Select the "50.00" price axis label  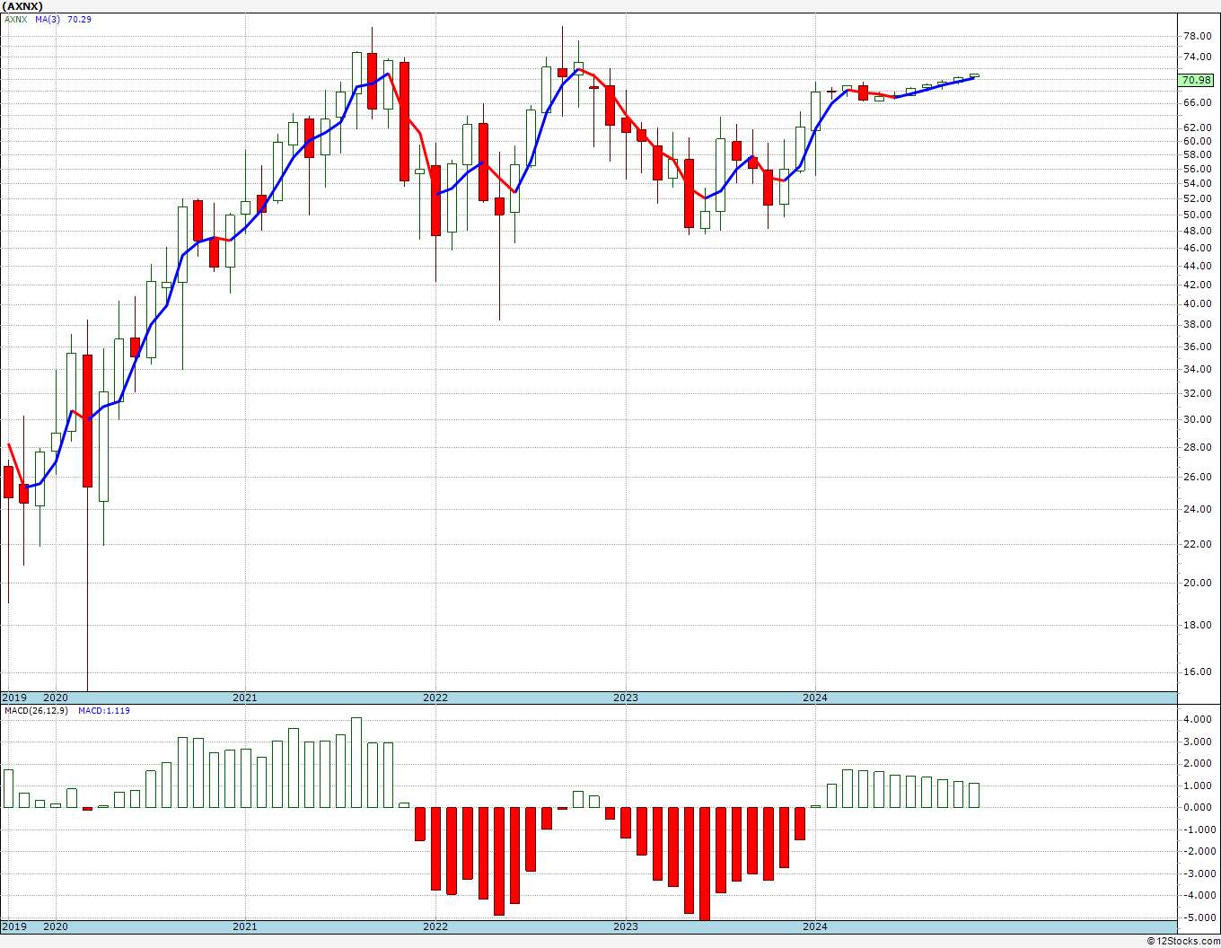click(1198, 215)
